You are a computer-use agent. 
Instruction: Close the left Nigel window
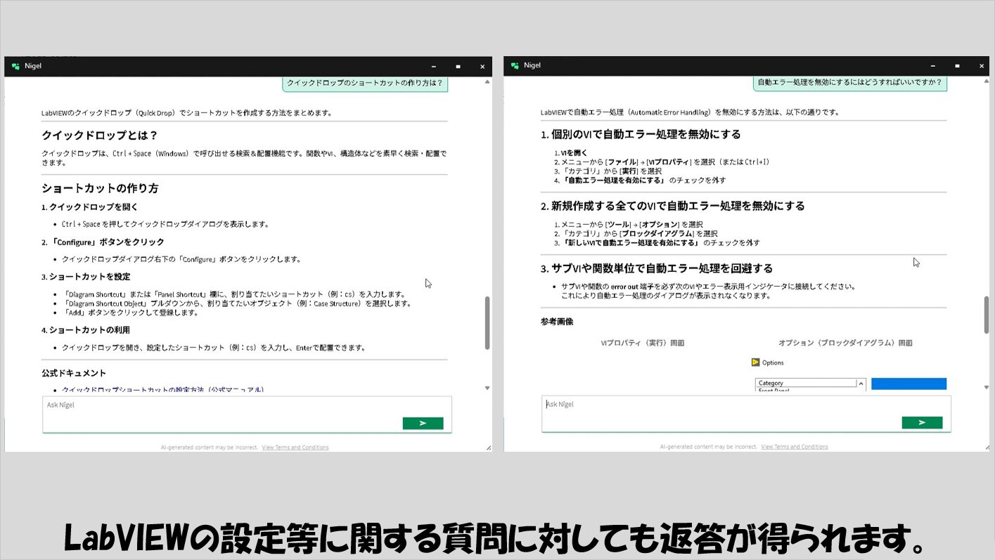[x=482, y=66]
